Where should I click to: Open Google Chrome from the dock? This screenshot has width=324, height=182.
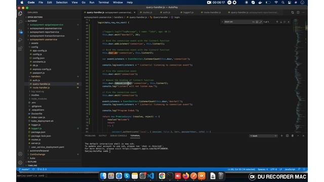click(x=162, y=176)
